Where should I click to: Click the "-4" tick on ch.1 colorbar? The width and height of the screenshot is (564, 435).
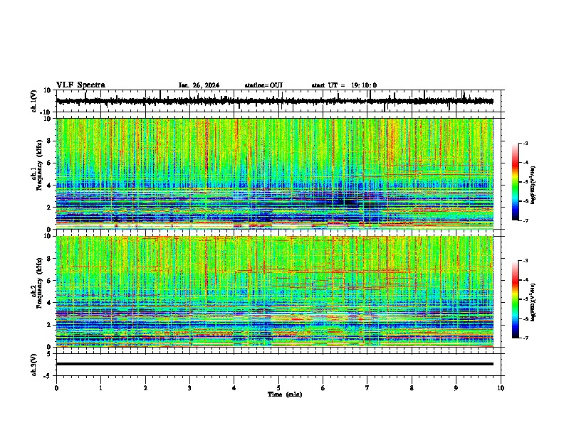point(526,163)
